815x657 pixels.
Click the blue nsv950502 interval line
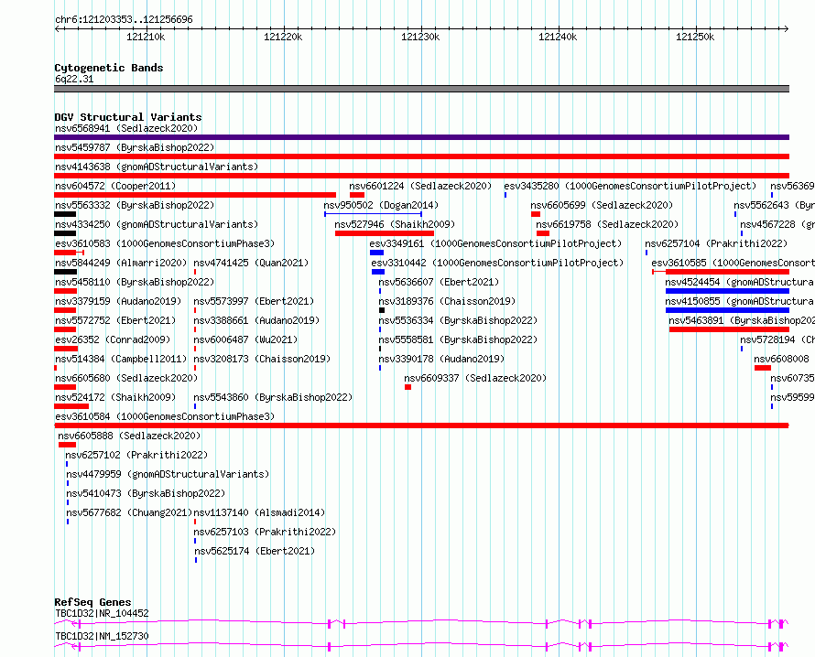click(x=374, y=214)
